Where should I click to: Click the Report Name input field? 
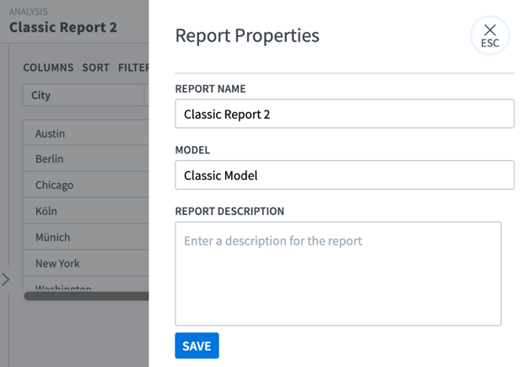[x=344, y=114]
